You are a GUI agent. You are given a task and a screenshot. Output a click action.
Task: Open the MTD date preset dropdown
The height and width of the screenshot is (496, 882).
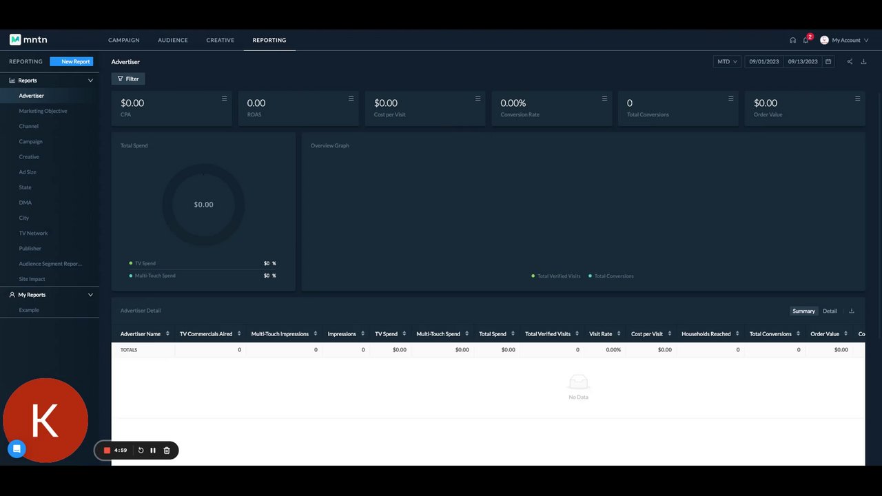pyautogui.click(x=727, y=61)
